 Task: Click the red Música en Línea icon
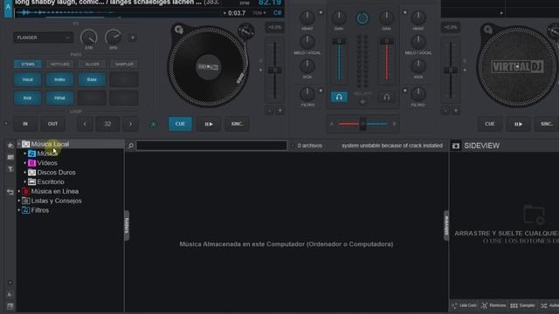[x=25, y=191]
